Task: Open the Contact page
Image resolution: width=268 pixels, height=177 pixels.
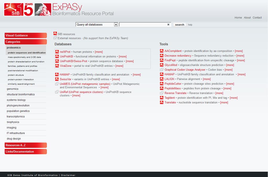Action: point(257,18)
